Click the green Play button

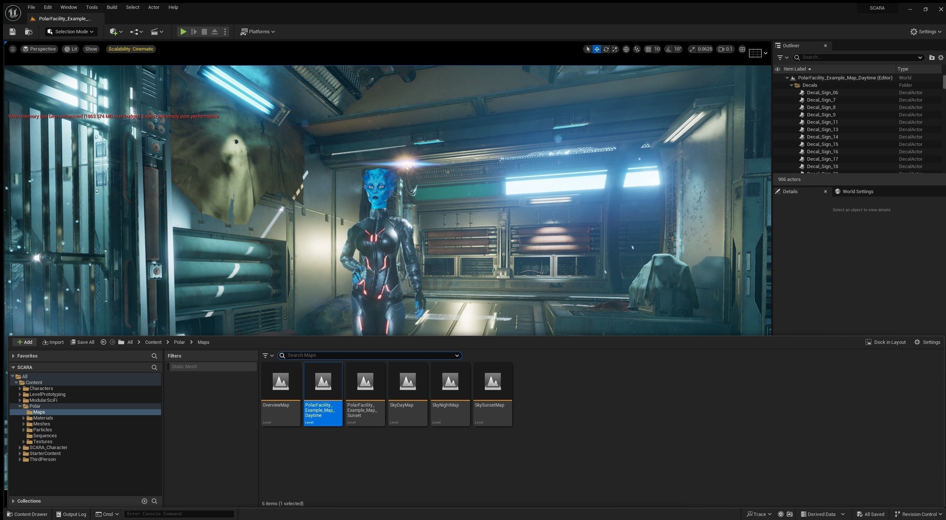coord(183,32)
